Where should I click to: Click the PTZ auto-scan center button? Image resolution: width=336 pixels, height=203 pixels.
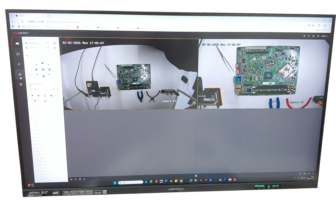coord(43,69)
